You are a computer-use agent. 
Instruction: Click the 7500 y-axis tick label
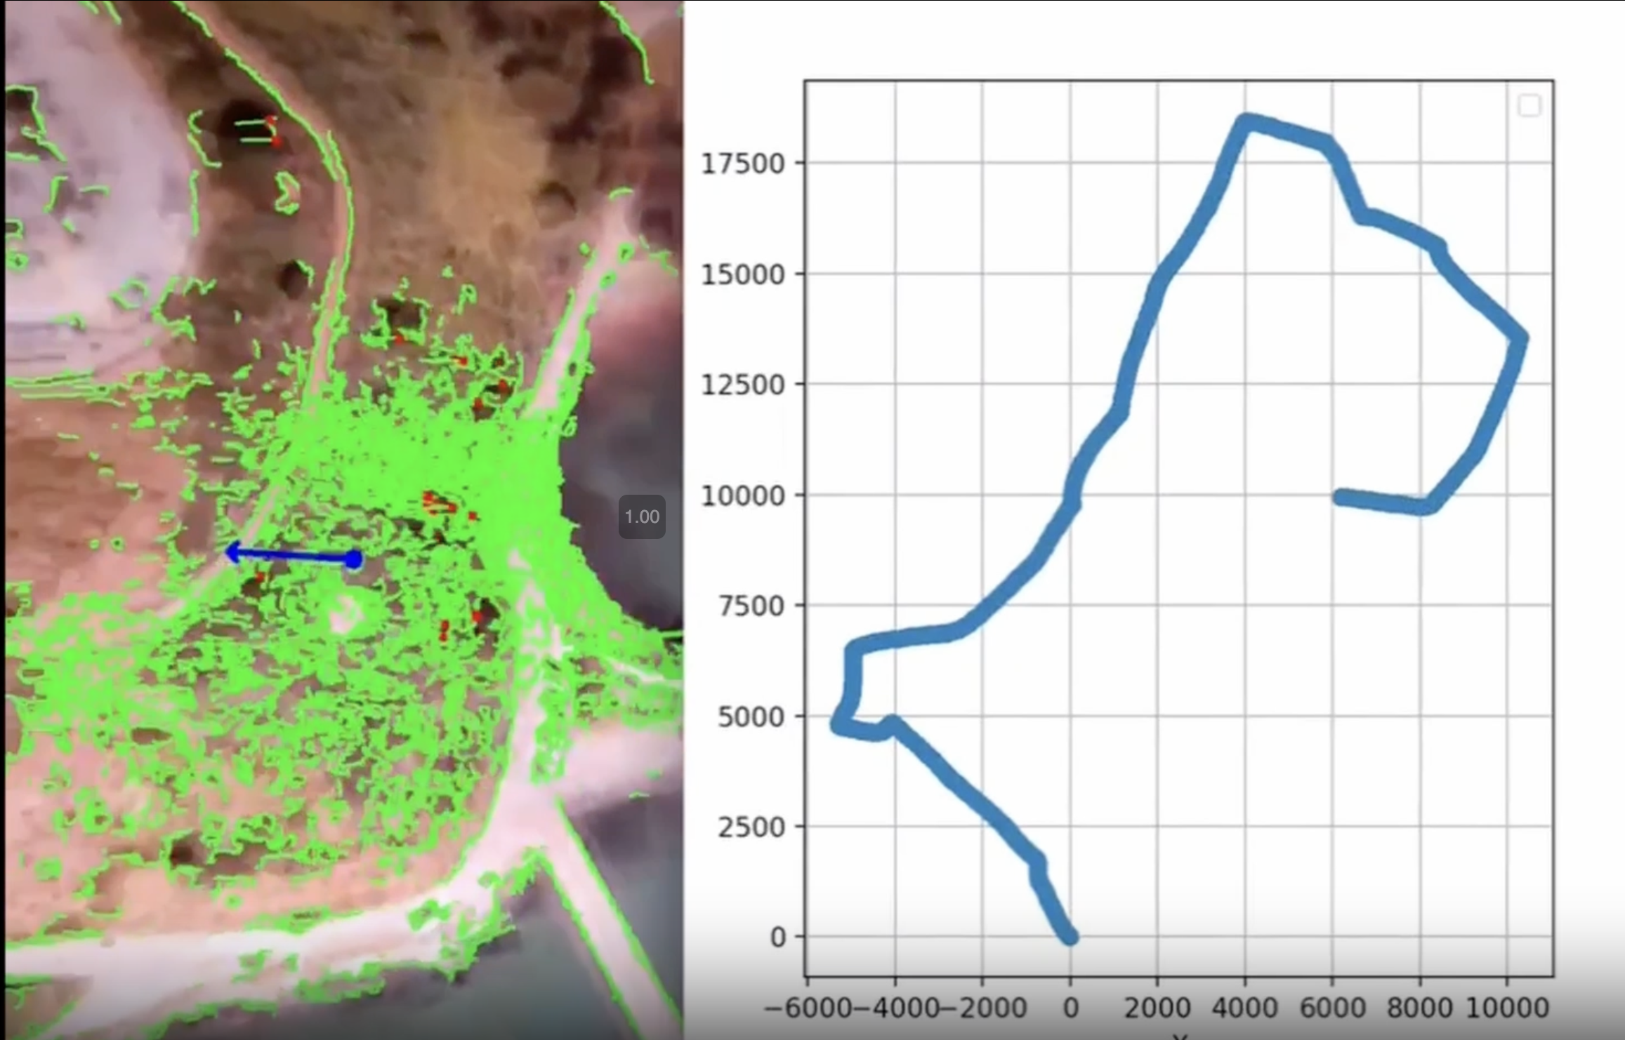point(751,606)
